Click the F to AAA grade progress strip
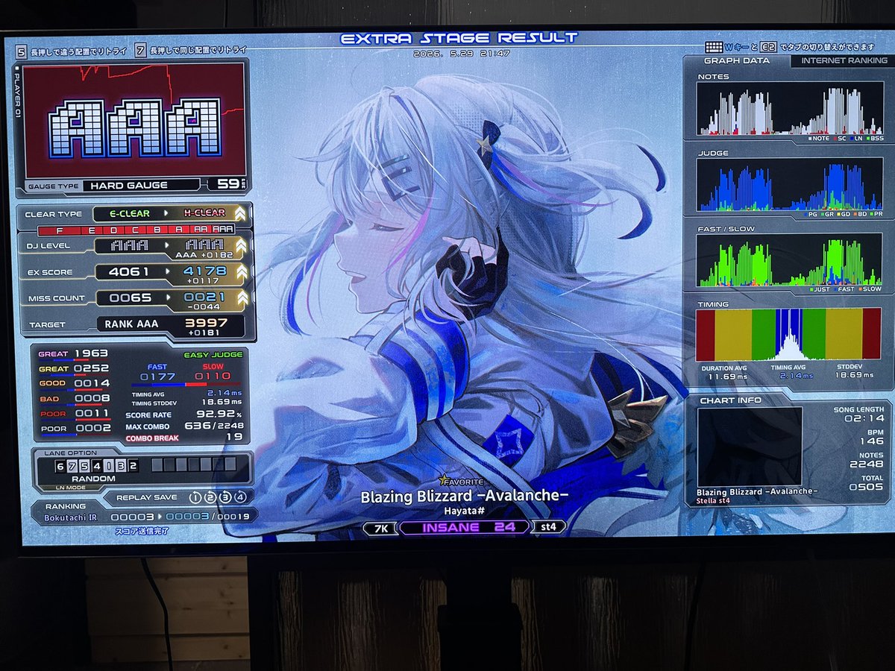 [x=136, y=230]
